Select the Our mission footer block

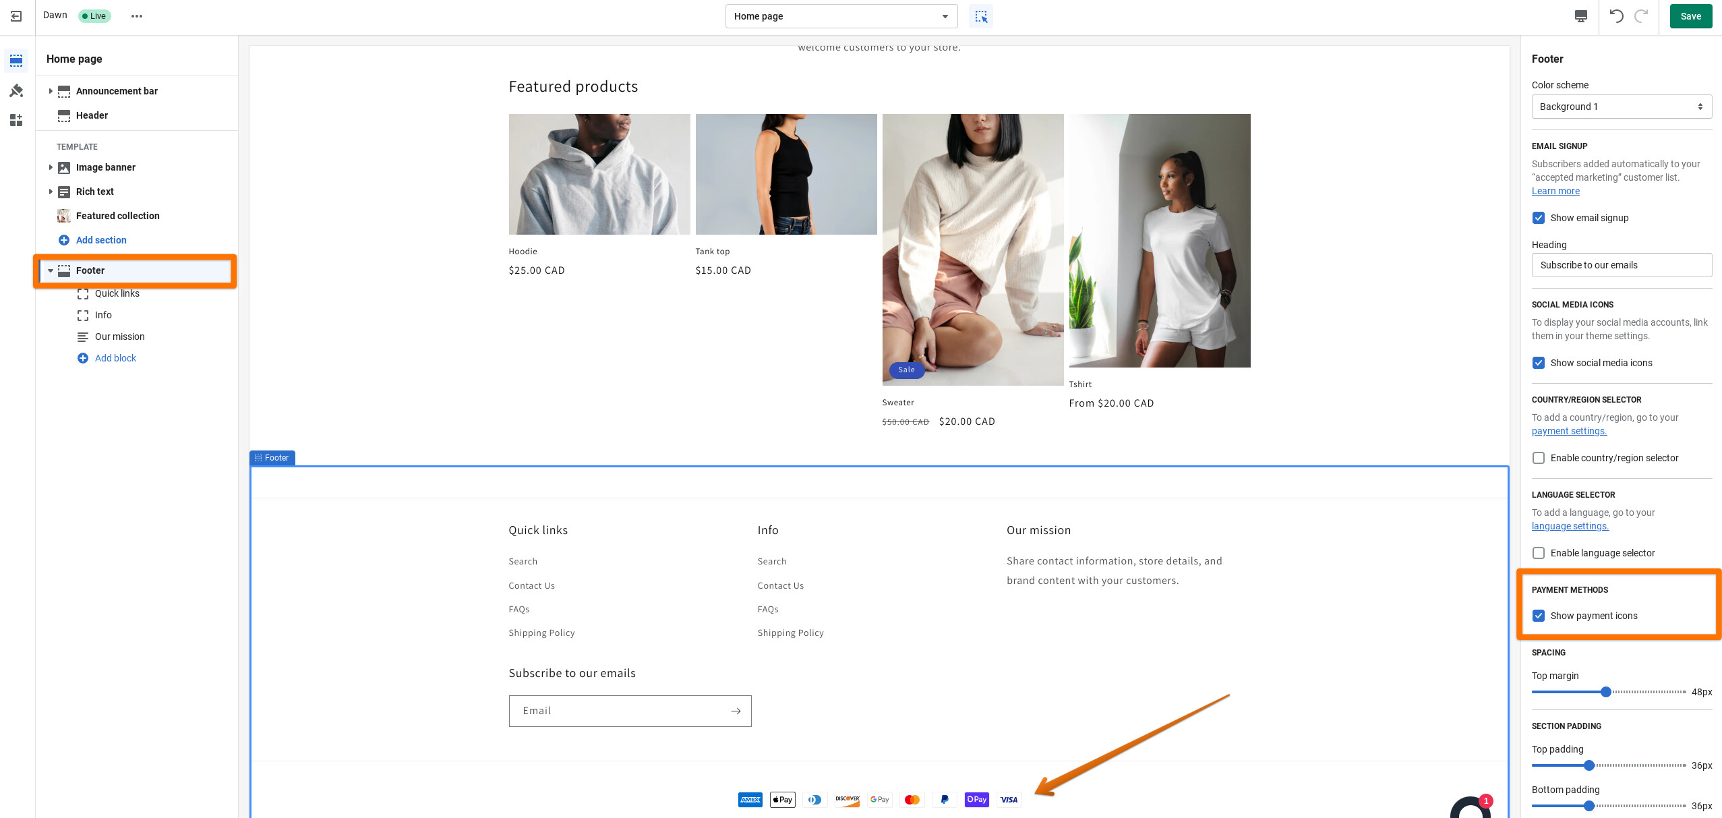119,337
